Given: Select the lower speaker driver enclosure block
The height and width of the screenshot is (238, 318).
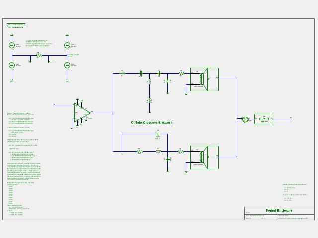Looking at the screenshot, I should pos(204,157).
